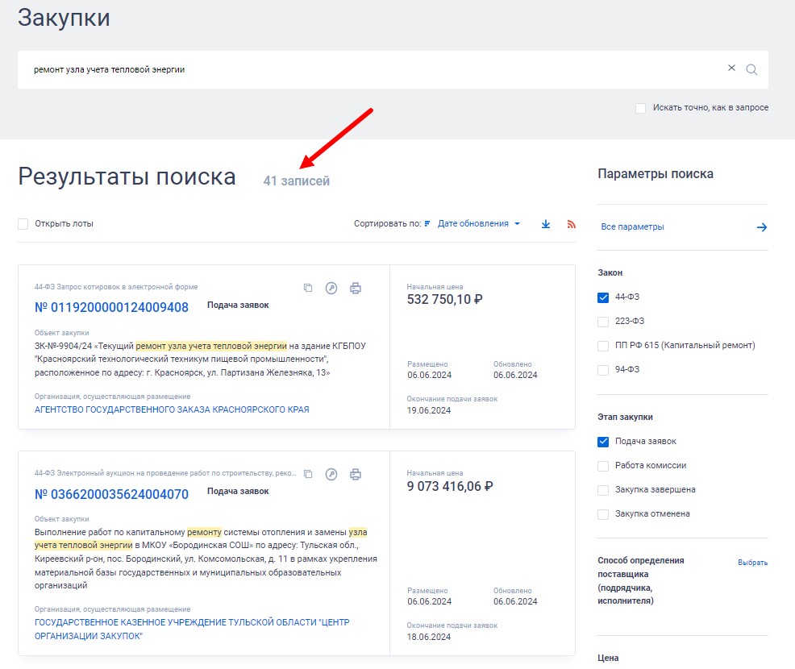
Task: Check the Закупка завершена stage filter
Action: click(603, 490)
